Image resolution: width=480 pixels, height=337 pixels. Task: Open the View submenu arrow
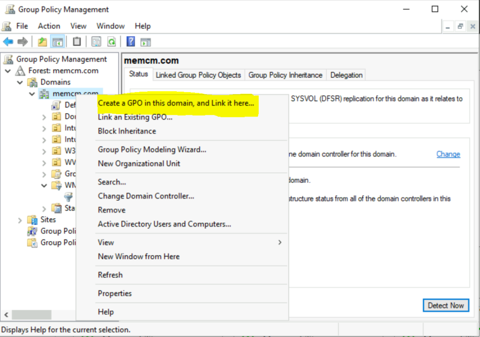280,242
